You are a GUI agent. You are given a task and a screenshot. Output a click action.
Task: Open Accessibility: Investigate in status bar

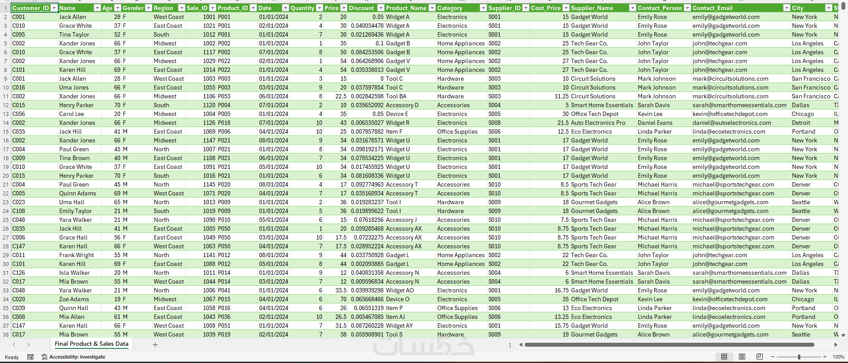click(73, 357)
